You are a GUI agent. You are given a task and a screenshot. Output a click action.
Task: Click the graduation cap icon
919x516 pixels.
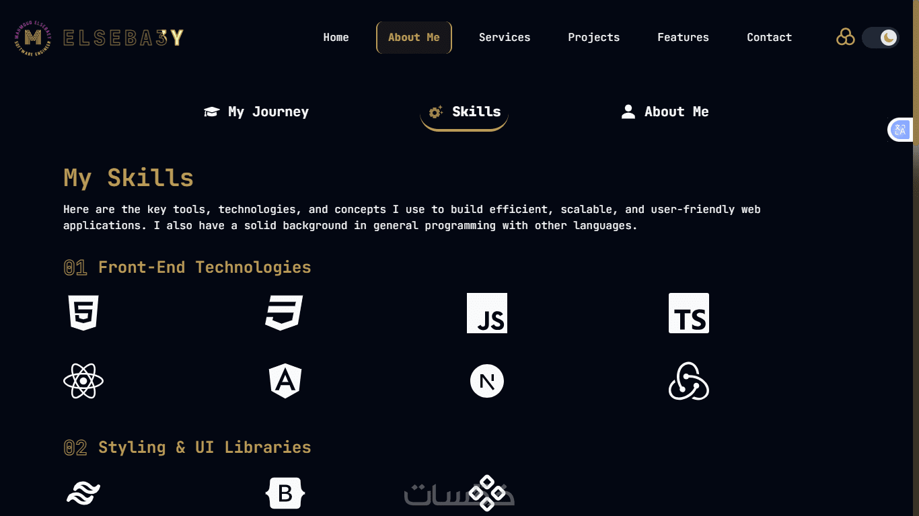coord(212,112)
